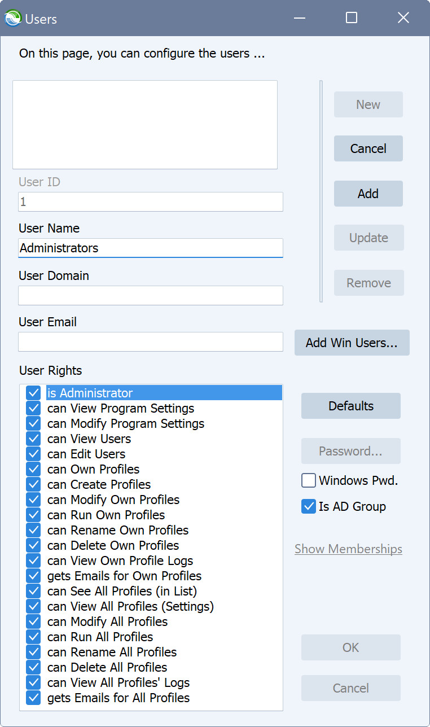Click the Show Memberships link

pyautogui.click(x=348, y=549)
